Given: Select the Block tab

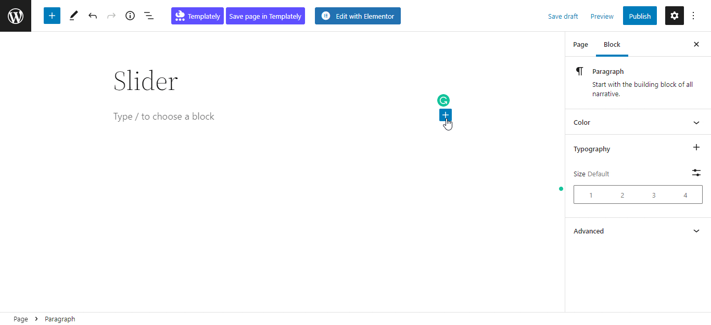Looking at the screenshot, I should 612,44.
